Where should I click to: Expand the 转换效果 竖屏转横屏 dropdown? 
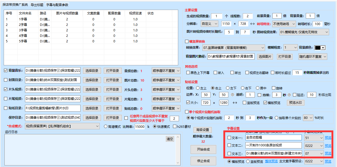click(x=233, y=48)
